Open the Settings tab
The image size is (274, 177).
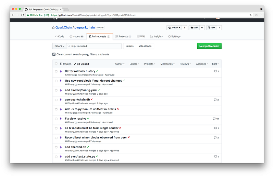(174, 37)
